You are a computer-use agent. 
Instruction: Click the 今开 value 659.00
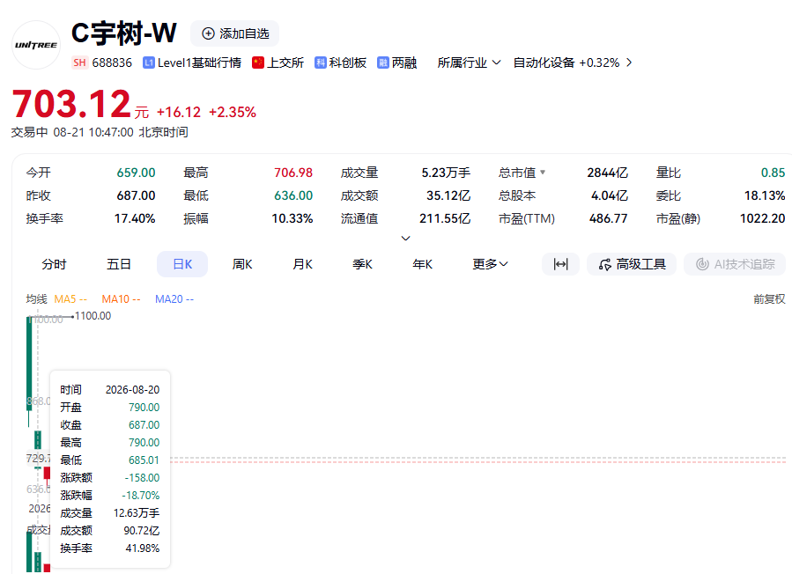pos(136,173)
